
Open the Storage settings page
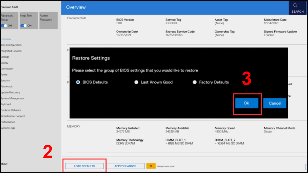(x=5, y=57)
